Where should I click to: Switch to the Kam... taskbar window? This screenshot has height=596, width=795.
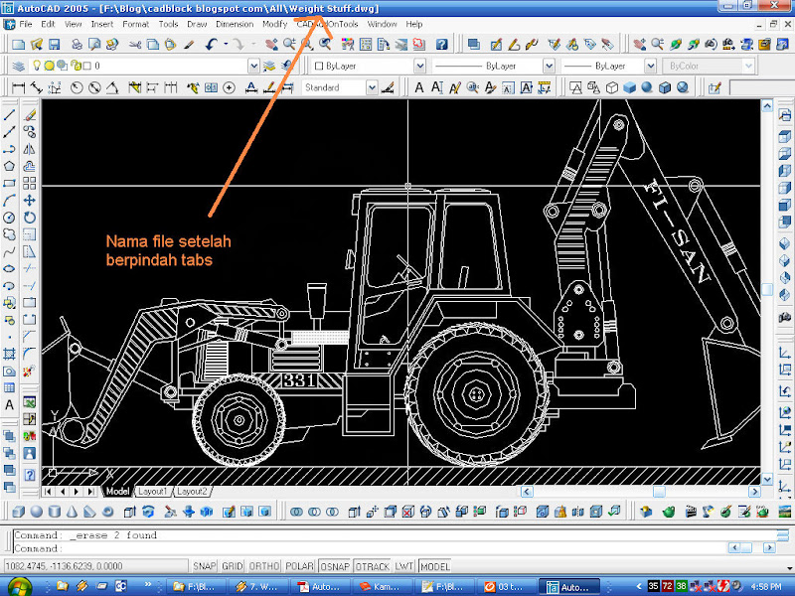384,587
